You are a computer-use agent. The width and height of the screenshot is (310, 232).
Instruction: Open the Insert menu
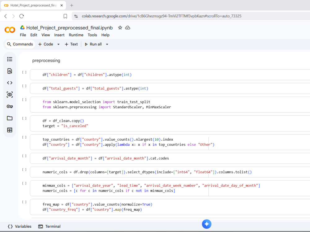[59, 35]
